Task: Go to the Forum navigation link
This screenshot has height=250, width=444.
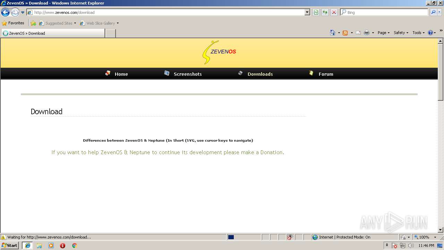Action: [326, 74]
